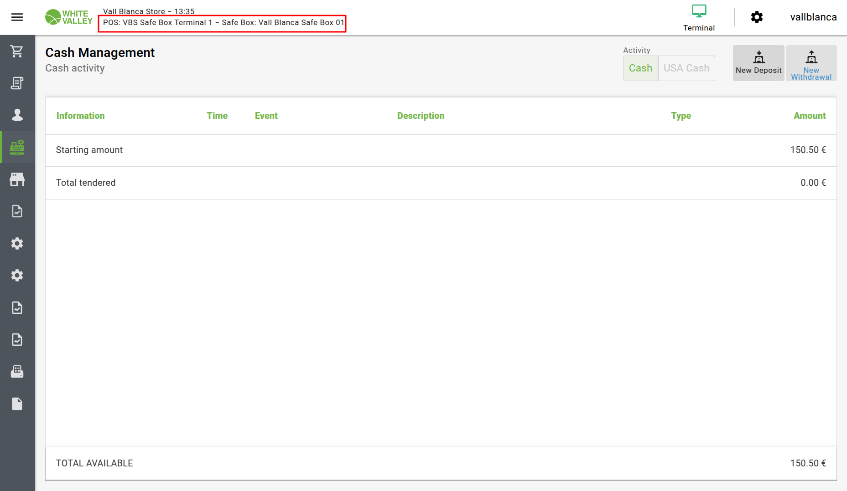The width and height of the screenshot is (847, 491).
Task: Open the hamburger menu
Action: (x=17, y=17)
